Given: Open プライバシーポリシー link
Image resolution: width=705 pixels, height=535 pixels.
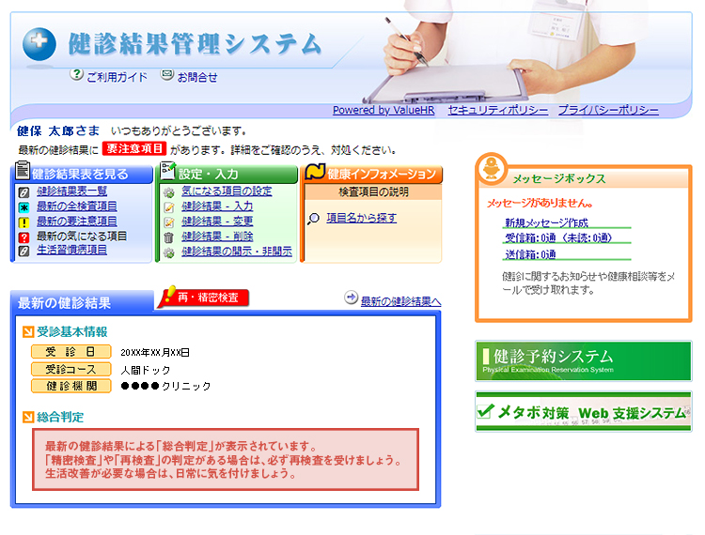Looking at the screenshot, I should pyautogui.click(x=608, y=110).
